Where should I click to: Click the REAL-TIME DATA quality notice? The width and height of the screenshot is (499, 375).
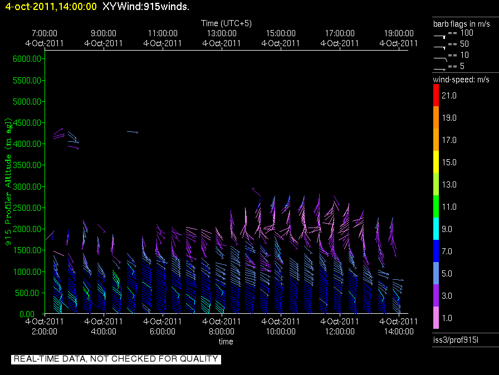click(116, 359)
